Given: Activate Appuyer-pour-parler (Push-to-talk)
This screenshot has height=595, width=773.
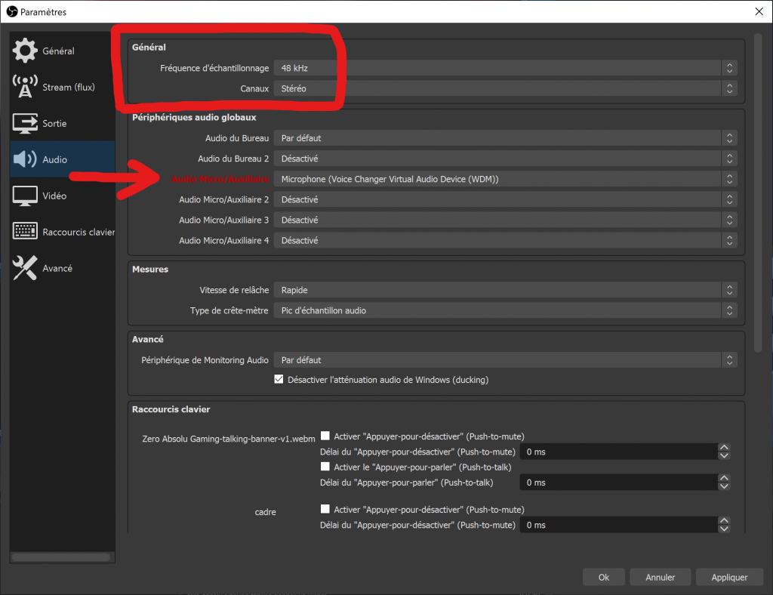Looking at the screenshot, I should pyautogui.click(x=325, y=466).
